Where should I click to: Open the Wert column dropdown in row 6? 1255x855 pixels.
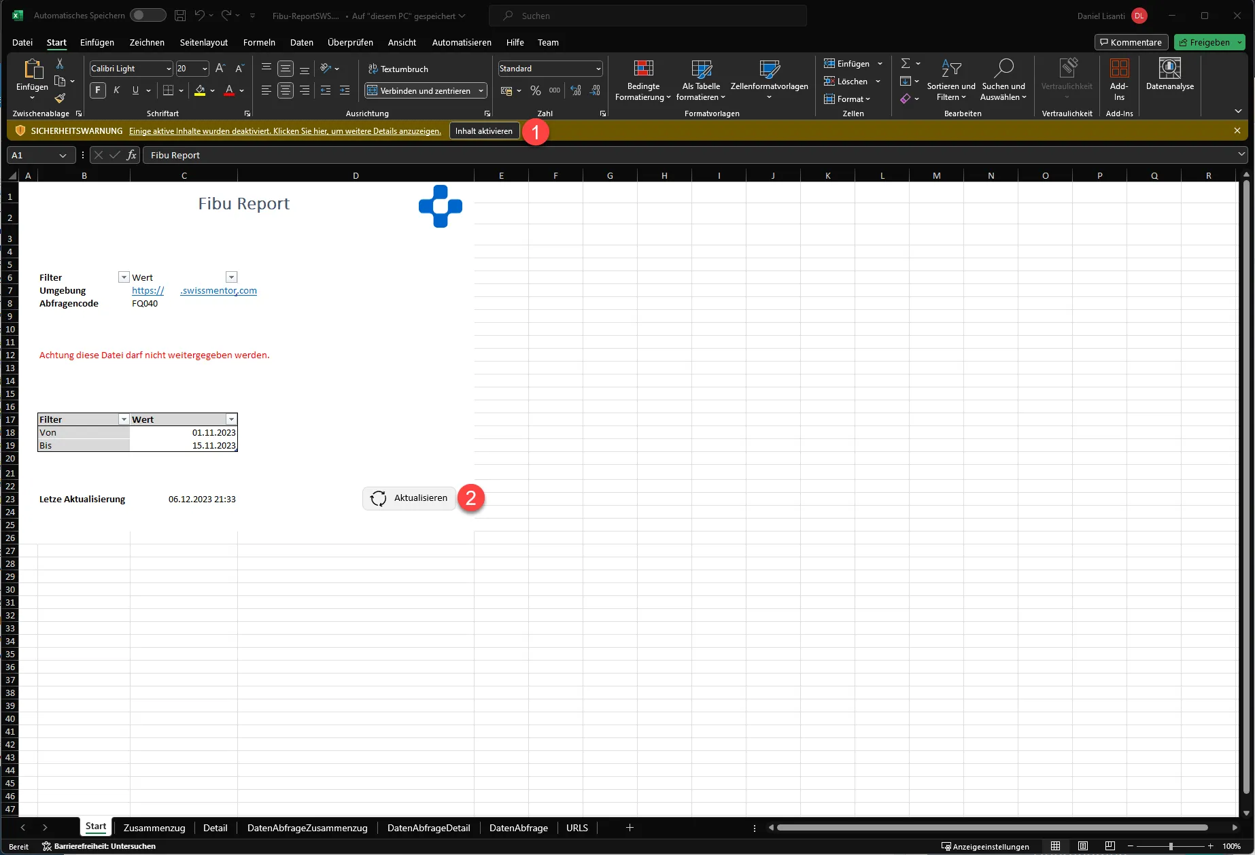click(x=232, y=277)
